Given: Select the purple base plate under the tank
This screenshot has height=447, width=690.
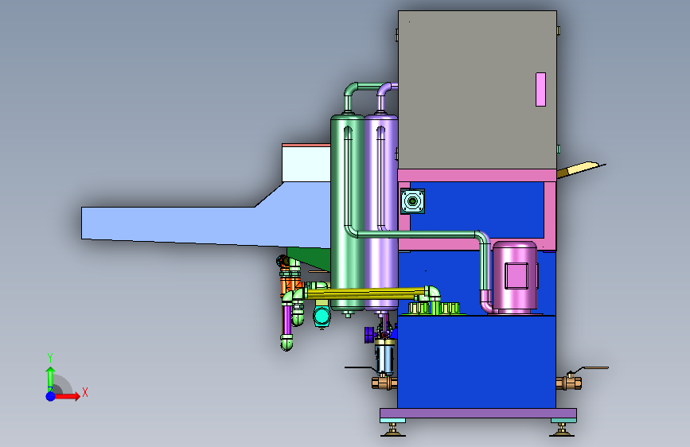Looking at the screenshot, I should 478,413.
